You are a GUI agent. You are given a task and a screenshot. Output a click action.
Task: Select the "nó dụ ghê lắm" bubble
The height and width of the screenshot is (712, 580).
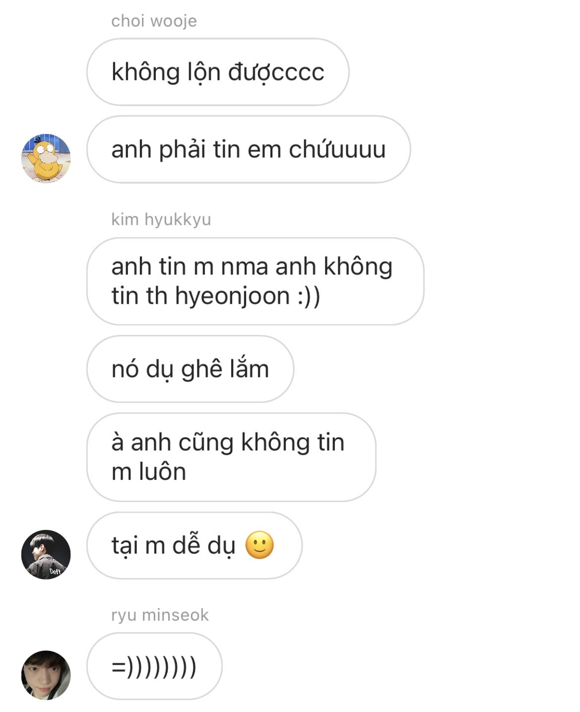click(x=191, y=369)
